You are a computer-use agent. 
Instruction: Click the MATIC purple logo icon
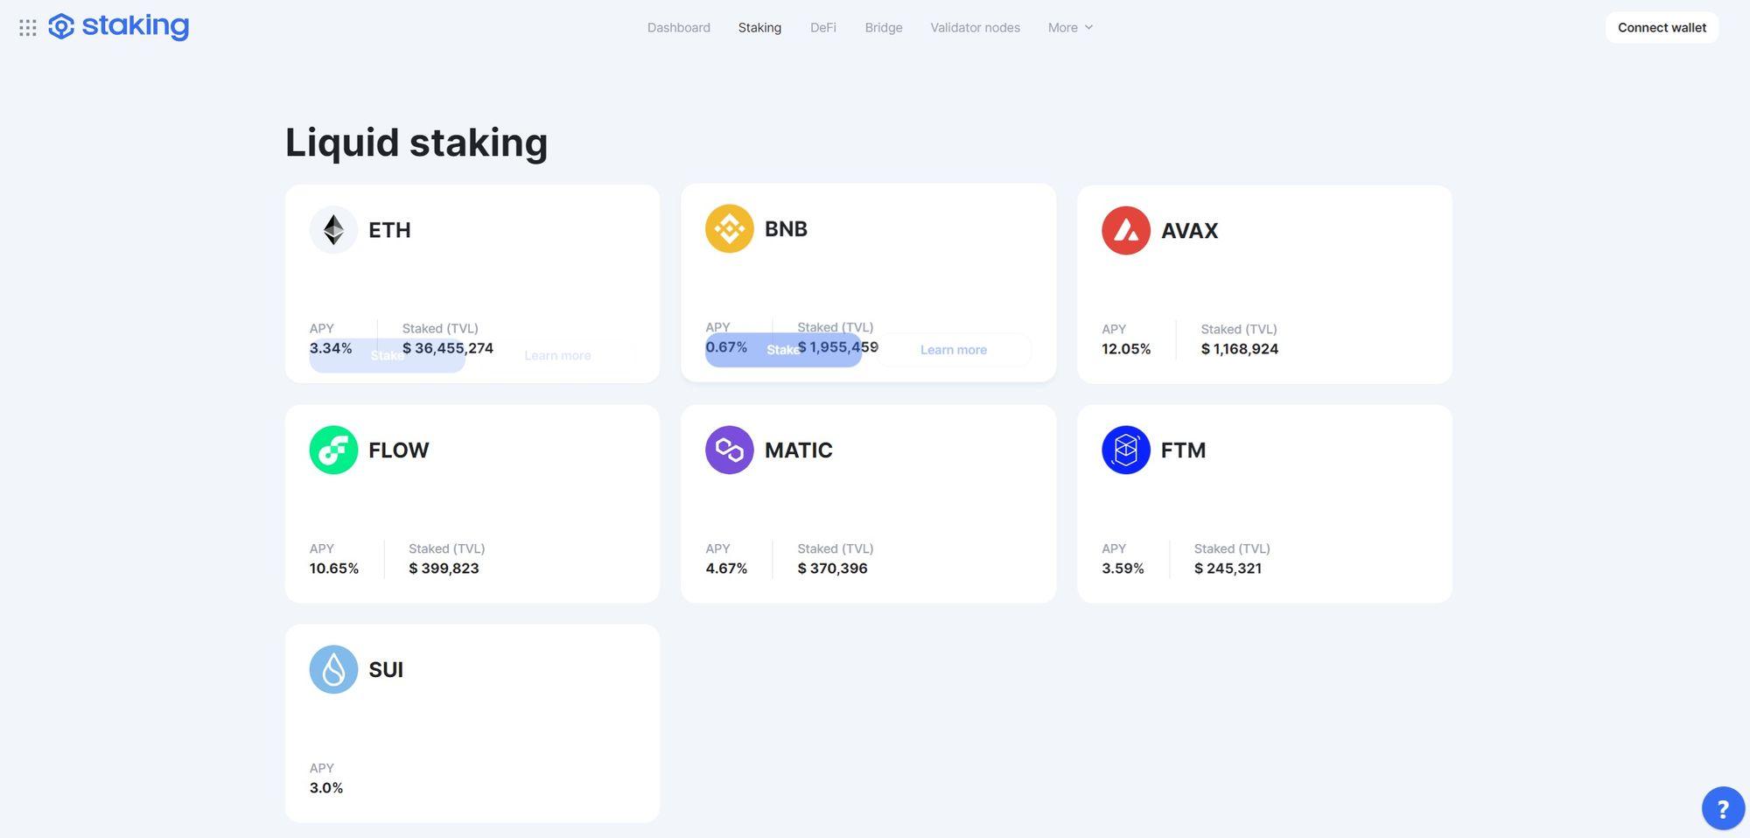tap(730, 450)
